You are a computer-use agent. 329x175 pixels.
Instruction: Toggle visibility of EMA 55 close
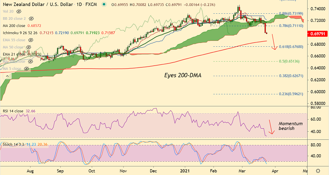[31, 40]
